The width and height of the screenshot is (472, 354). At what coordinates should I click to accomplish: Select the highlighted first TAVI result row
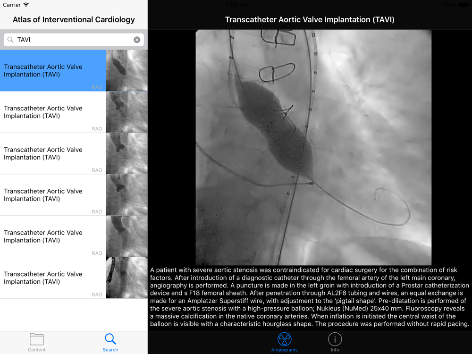coord(74,70)
